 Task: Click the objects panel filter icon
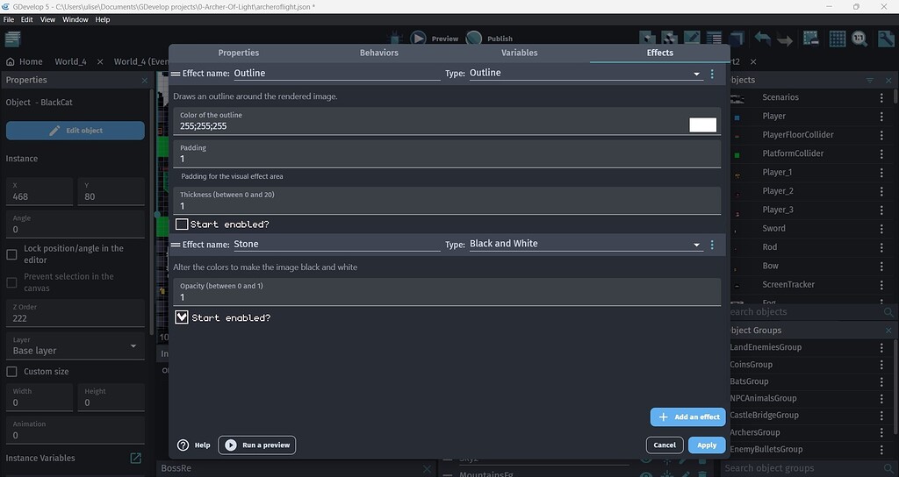tap(870, 80)
